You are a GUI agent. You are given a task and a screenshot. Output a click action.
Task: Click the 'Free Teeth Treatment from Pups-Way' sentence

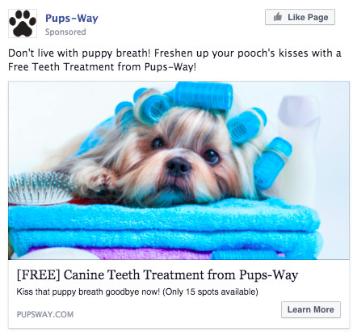tap(102, 66)
